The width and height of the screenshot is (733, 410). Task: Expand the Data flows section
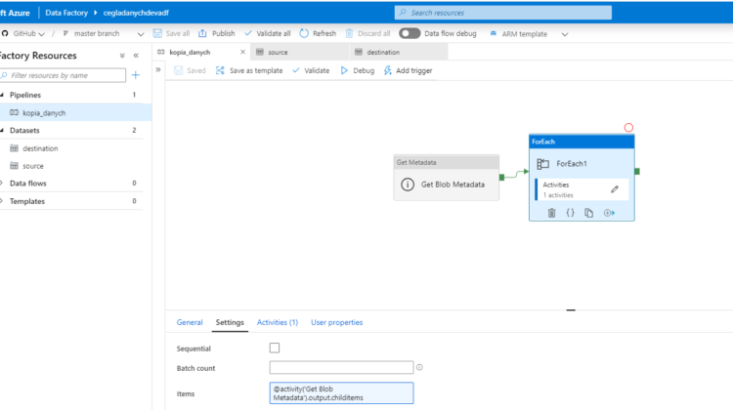click(3, 183)
